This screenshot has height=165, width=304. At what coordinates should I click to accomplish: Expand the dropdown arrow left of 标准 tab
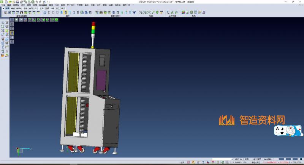point(3,8)
